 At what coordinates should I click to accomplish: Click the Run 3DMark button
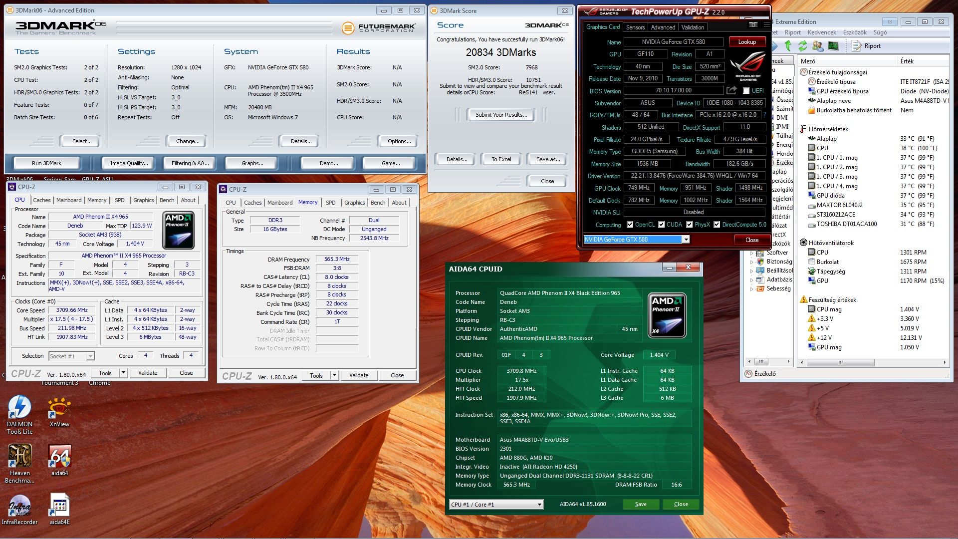pyautogui.click(x=46, y=163)
